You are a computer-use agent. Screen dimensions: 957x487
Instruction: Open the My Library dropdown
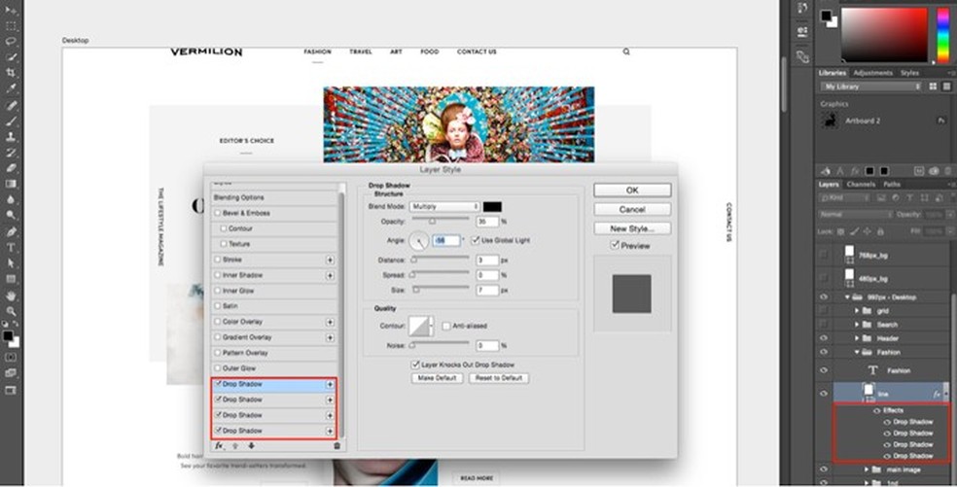click(x=871, y=87)
